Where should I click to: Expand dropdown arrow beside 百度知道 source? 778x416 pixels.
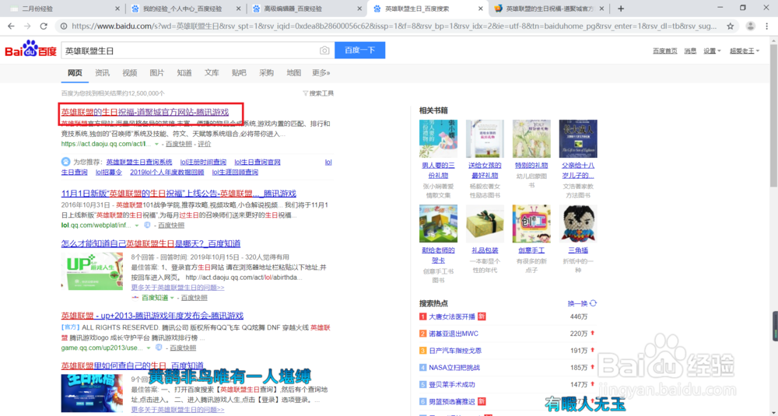click(x=172, y=298)
